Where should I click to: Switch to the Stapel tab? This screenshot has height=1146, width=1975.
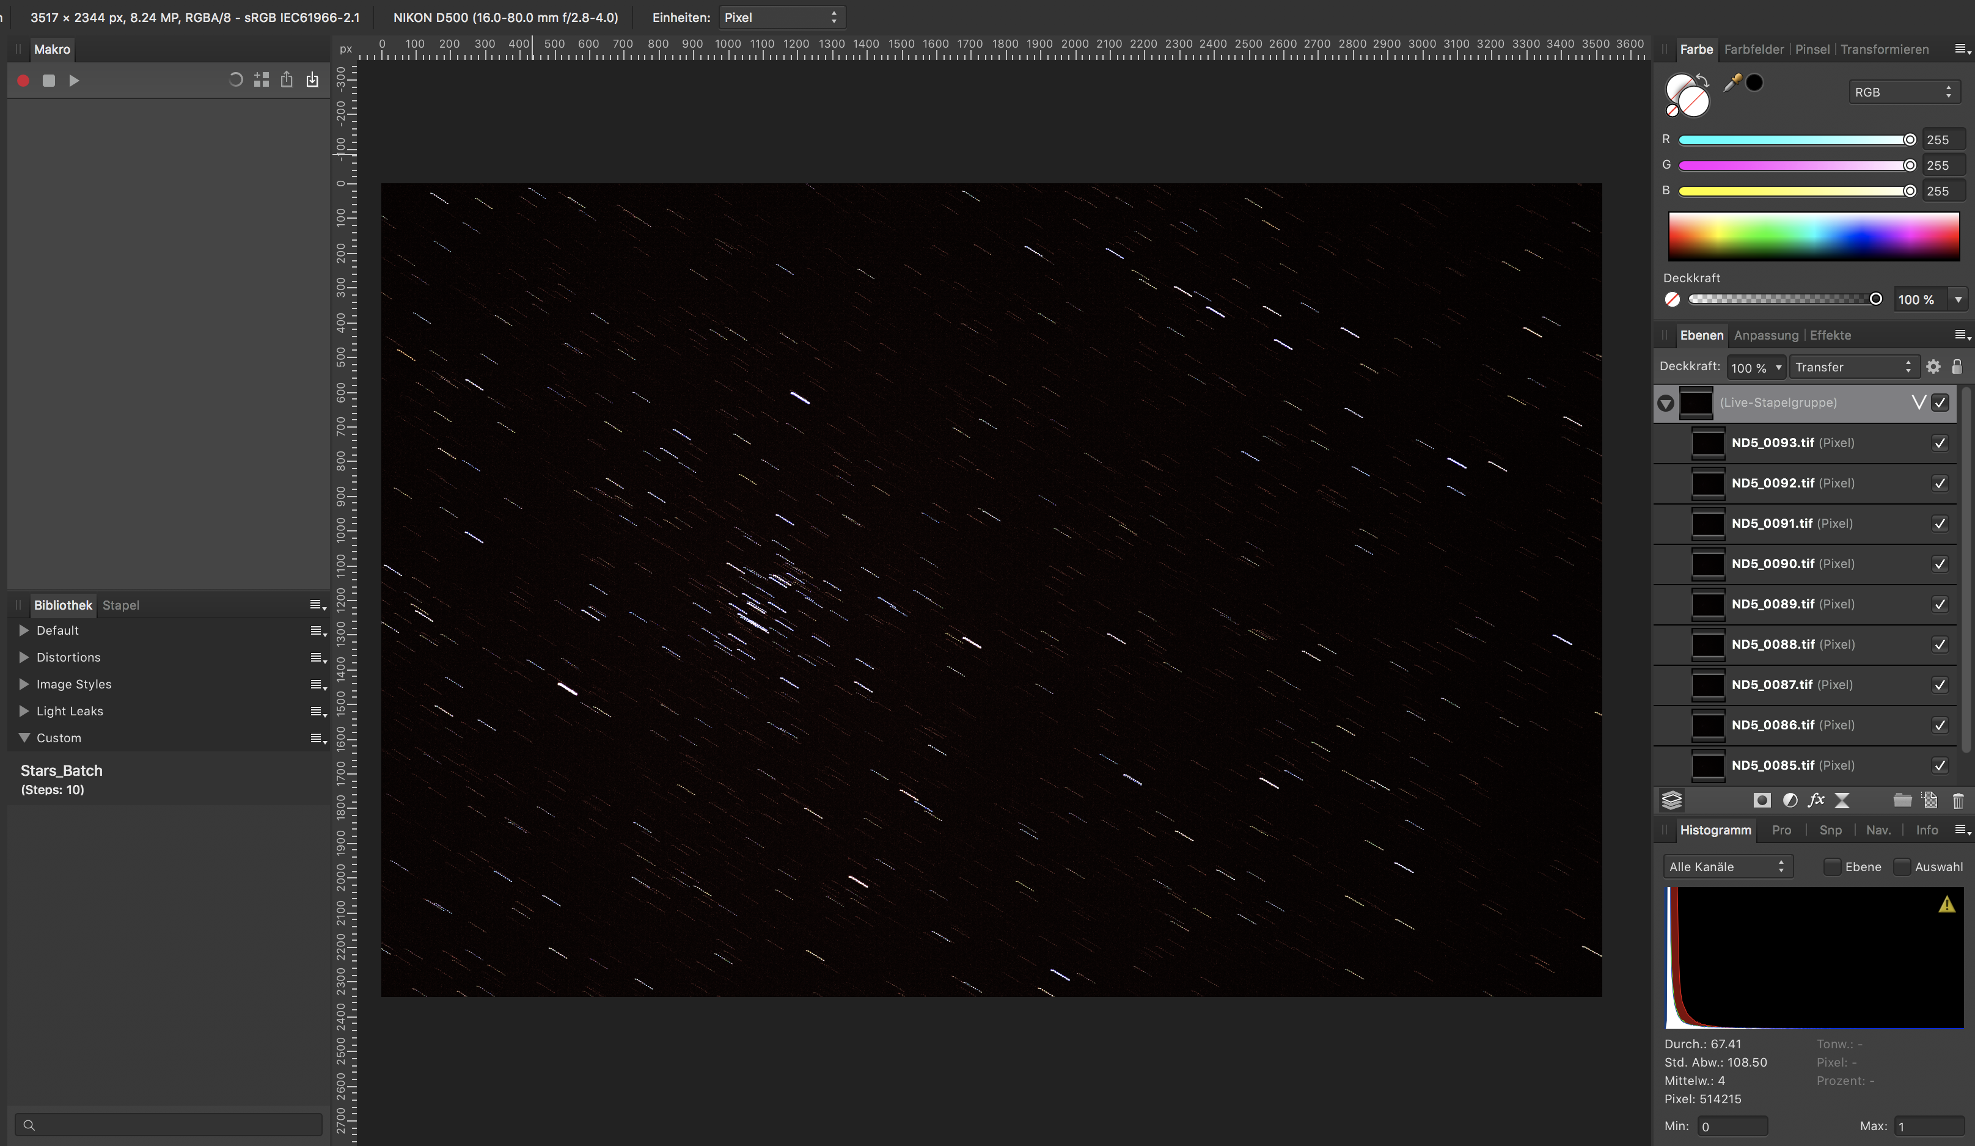coord(121,605)
